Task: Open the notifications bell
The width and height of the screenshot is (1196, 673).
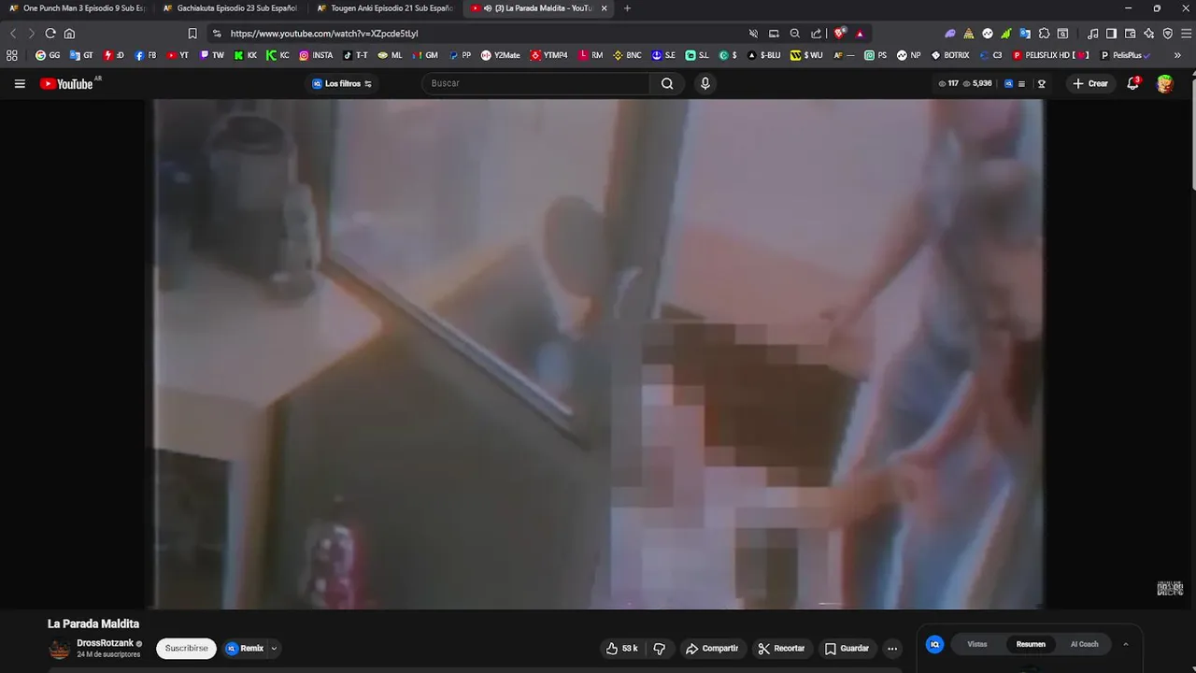Action: [x=1132, y=83]
